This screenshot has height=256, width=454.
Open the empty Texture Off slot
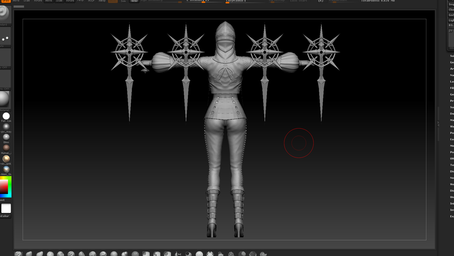click(x=5, y=80)
